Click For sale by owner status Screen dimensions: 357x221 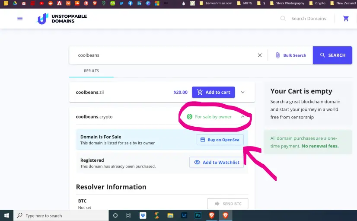click(209, 117)
